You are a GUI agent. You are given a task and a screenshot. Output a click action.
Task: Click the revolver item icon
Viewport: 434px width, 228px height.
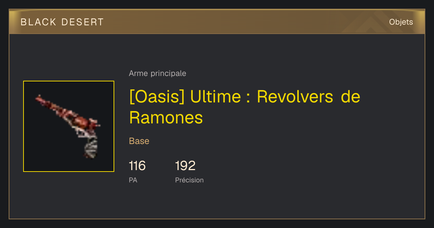pyautogui.click(x=69, y=126)
